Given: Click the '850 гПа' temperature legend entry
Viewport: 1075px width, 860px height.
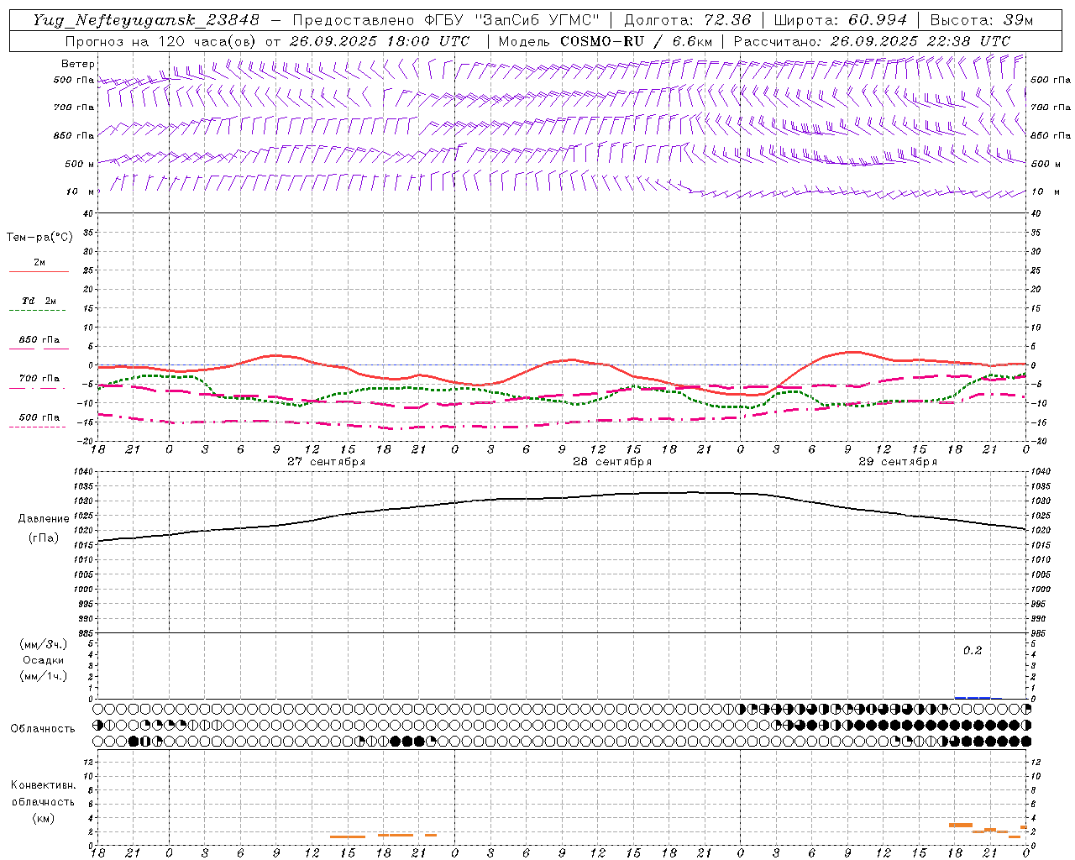Looking at the screenshot, I should point(39,340).
